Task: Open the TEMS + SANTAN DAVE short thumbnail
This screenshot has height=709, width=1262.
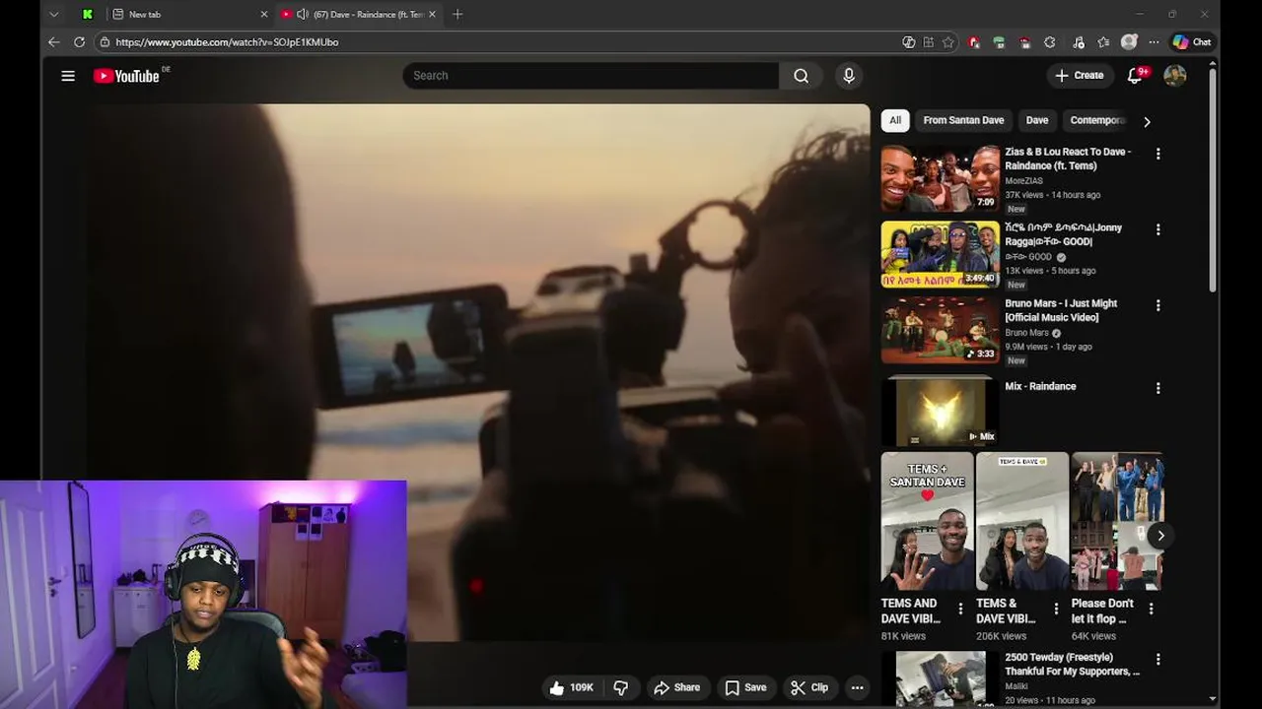Action: tap(927, 521)
